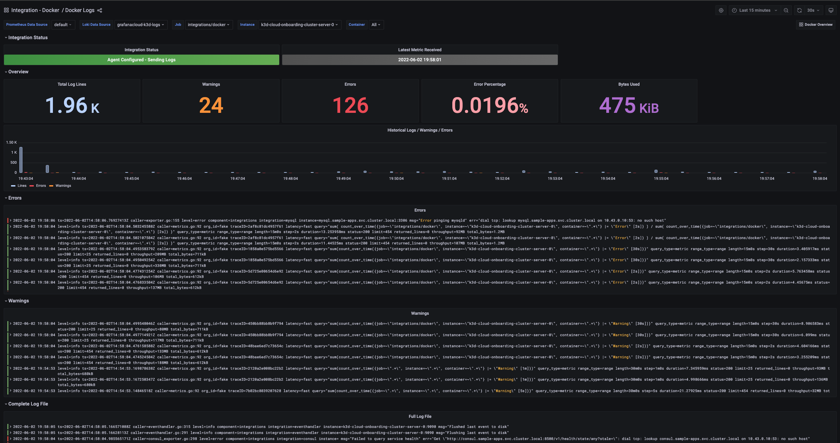Open the 30s refresh interval dropdown
Screen dimensions: 840x443
(813, 10)
